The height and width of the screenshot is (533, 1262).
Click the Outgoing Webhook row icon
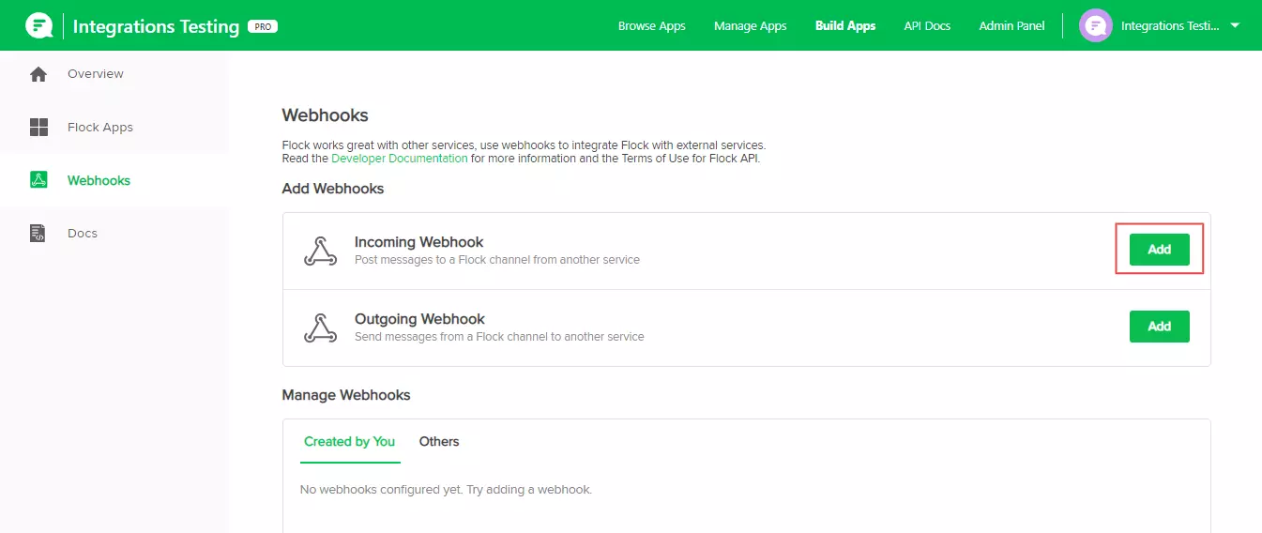pyautogui.click(x=321, y=327)
